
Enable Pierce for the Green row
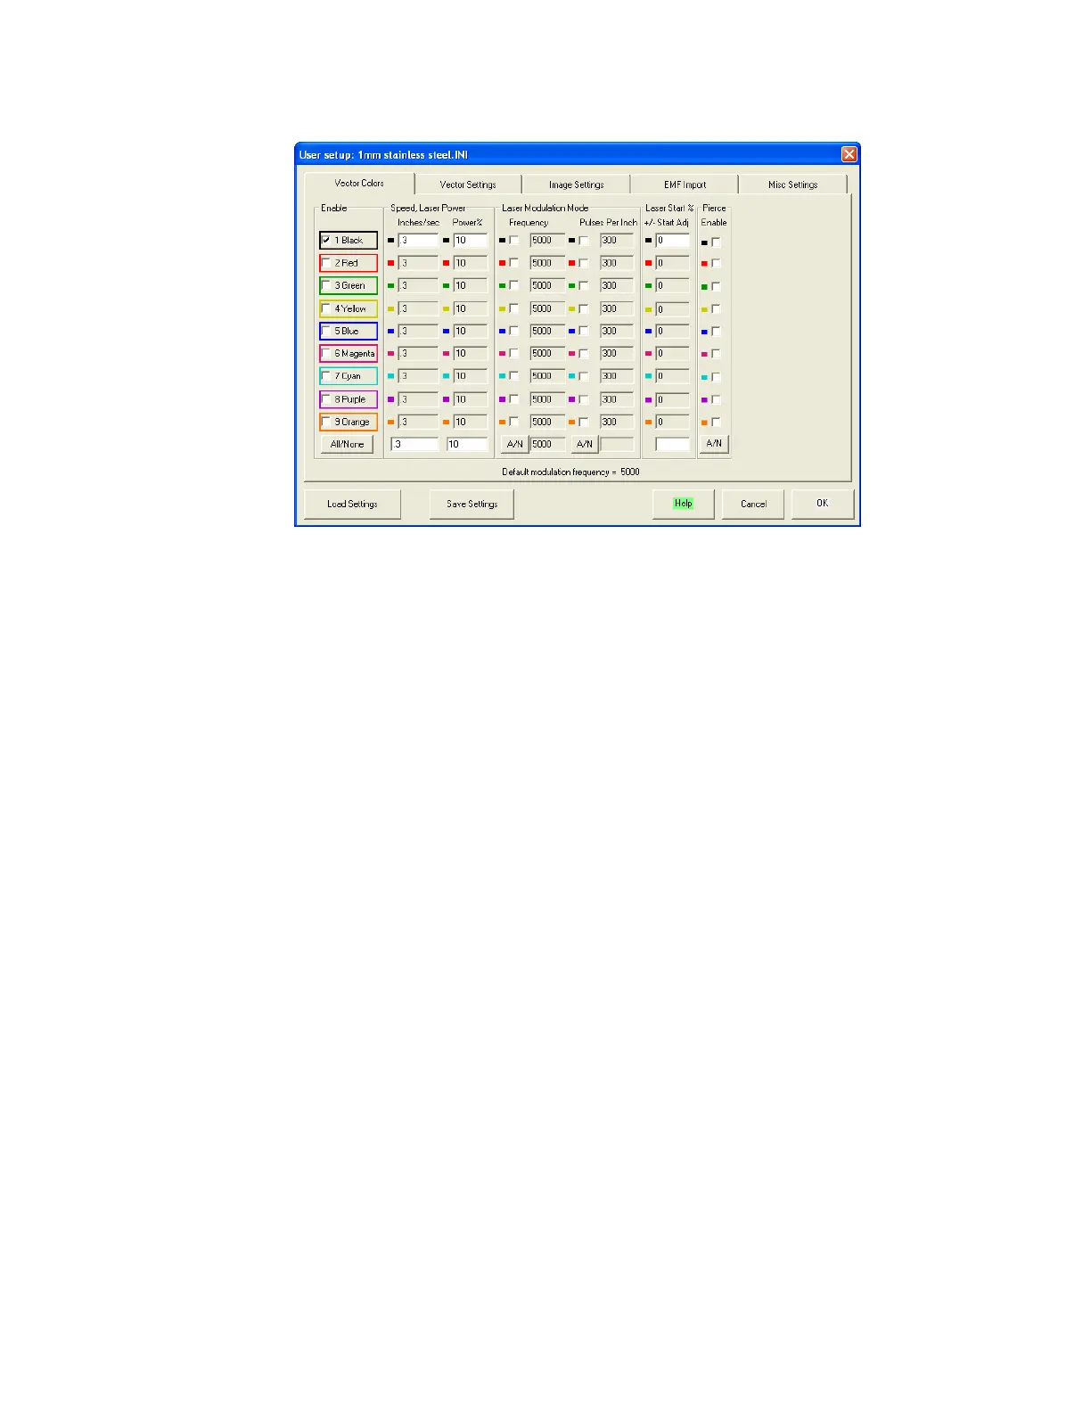716,286
